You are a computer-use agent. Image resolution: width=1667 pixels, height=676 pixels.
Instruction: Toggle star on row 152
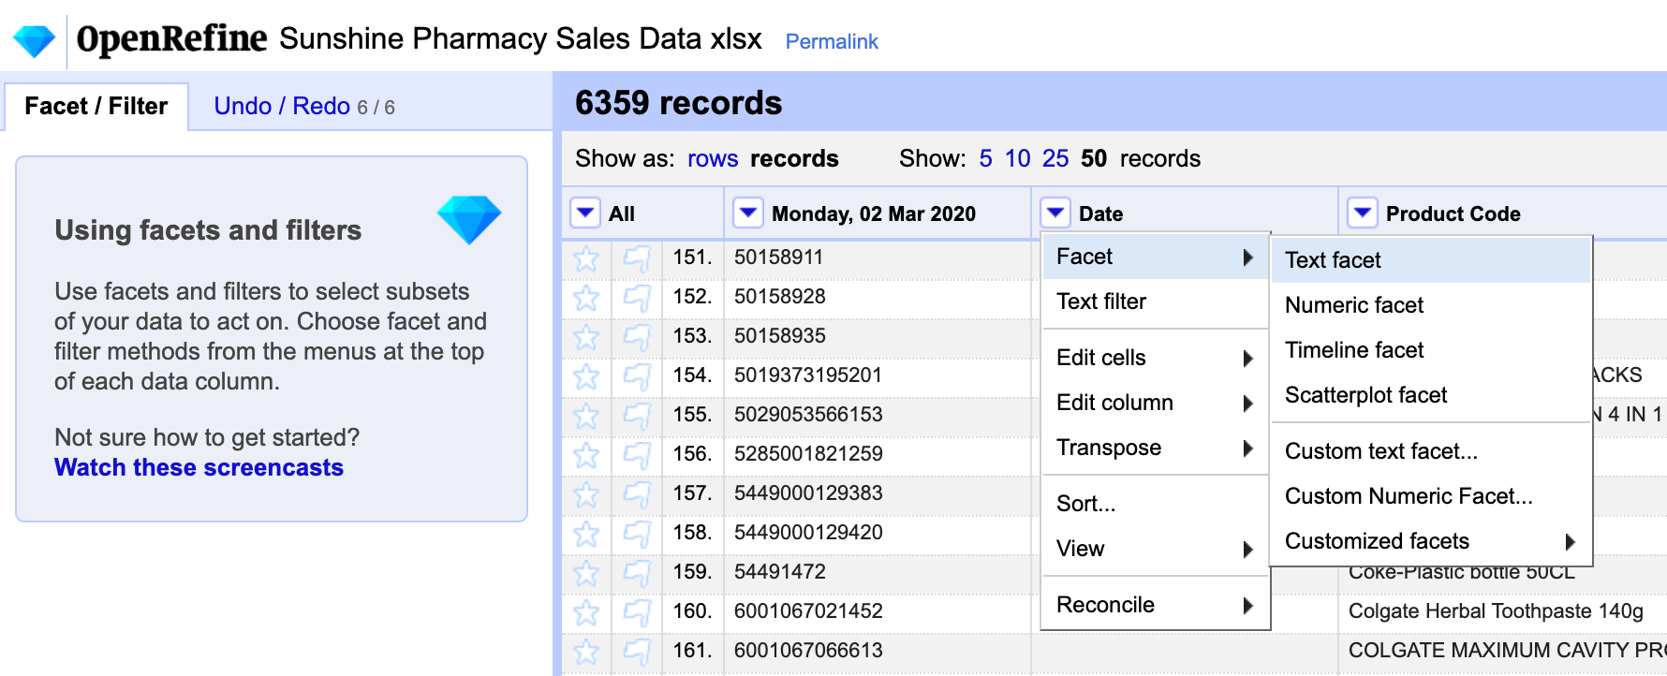[586, 298]
